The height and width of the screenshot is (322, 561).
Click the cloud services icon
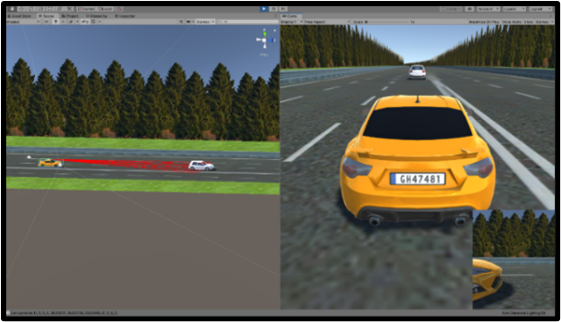tap(470, 9)
